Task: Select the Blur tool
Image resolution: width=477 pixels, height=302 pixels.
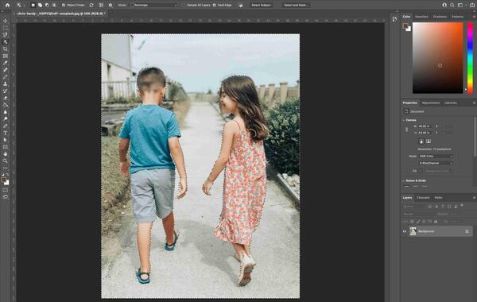Action: click(x=6, y=112)
